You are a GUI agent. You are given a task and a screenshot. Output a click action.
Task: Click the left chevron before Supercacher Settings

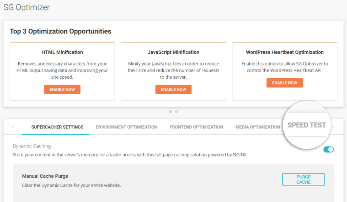(x=13, y=127)
